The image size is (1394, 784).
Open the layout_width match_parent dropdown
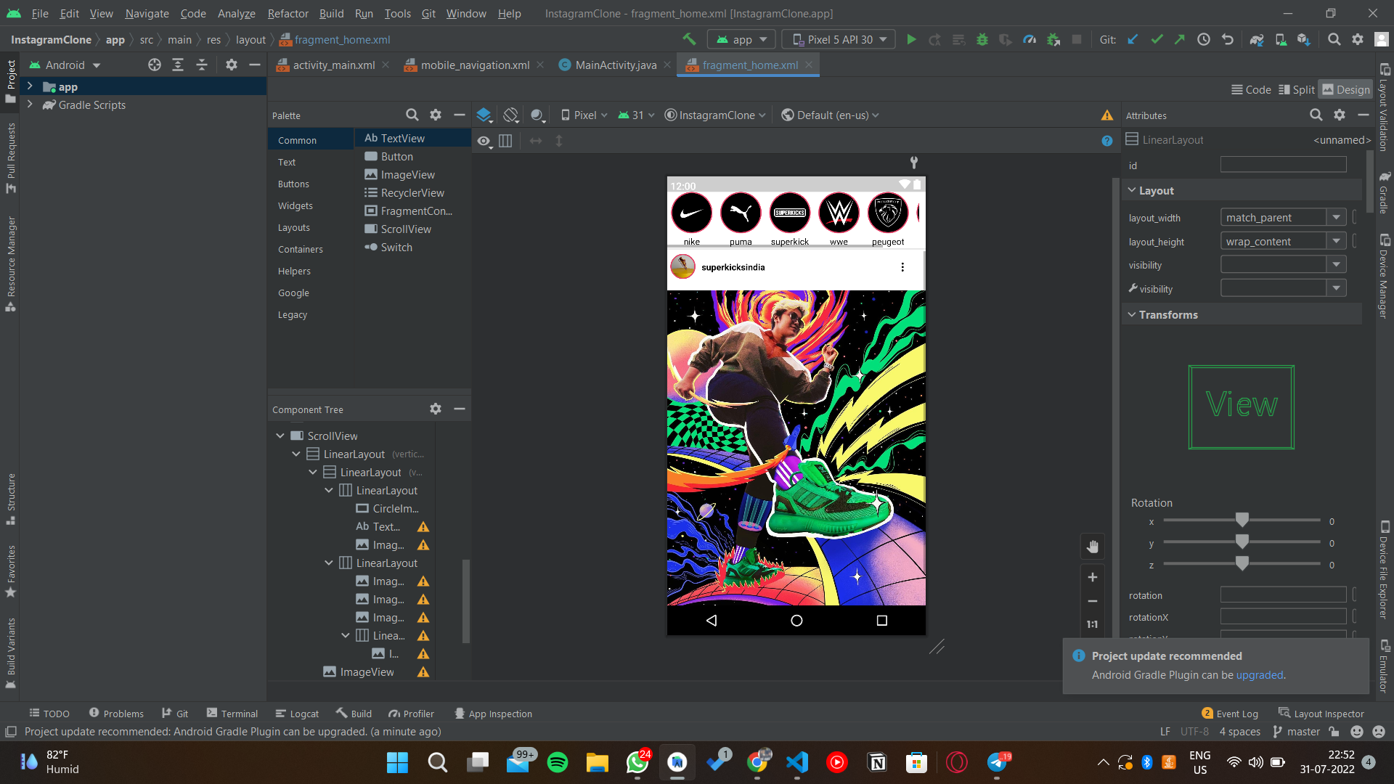click(1336, 217)
